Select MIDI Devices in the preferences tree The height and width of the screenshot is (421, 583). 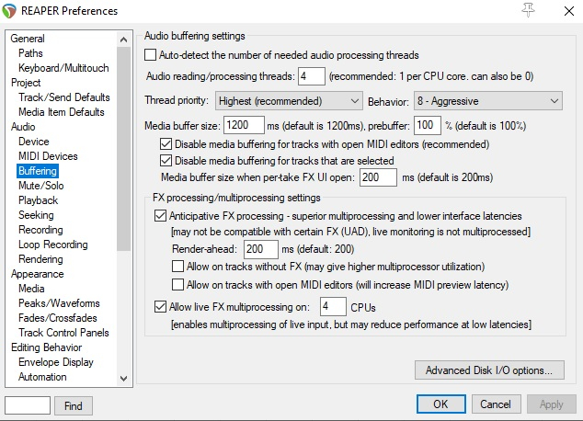pyautogui.click(x=48, y=156)
